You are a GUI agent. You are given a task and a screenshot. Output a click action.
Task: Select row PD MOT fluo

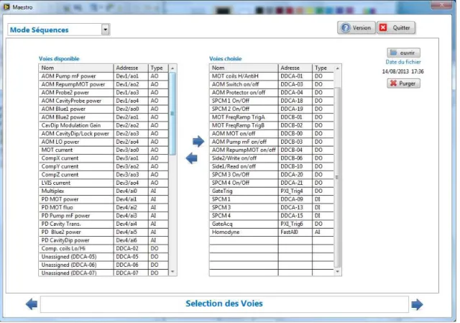pyautogui.click(x=103, y=208)
